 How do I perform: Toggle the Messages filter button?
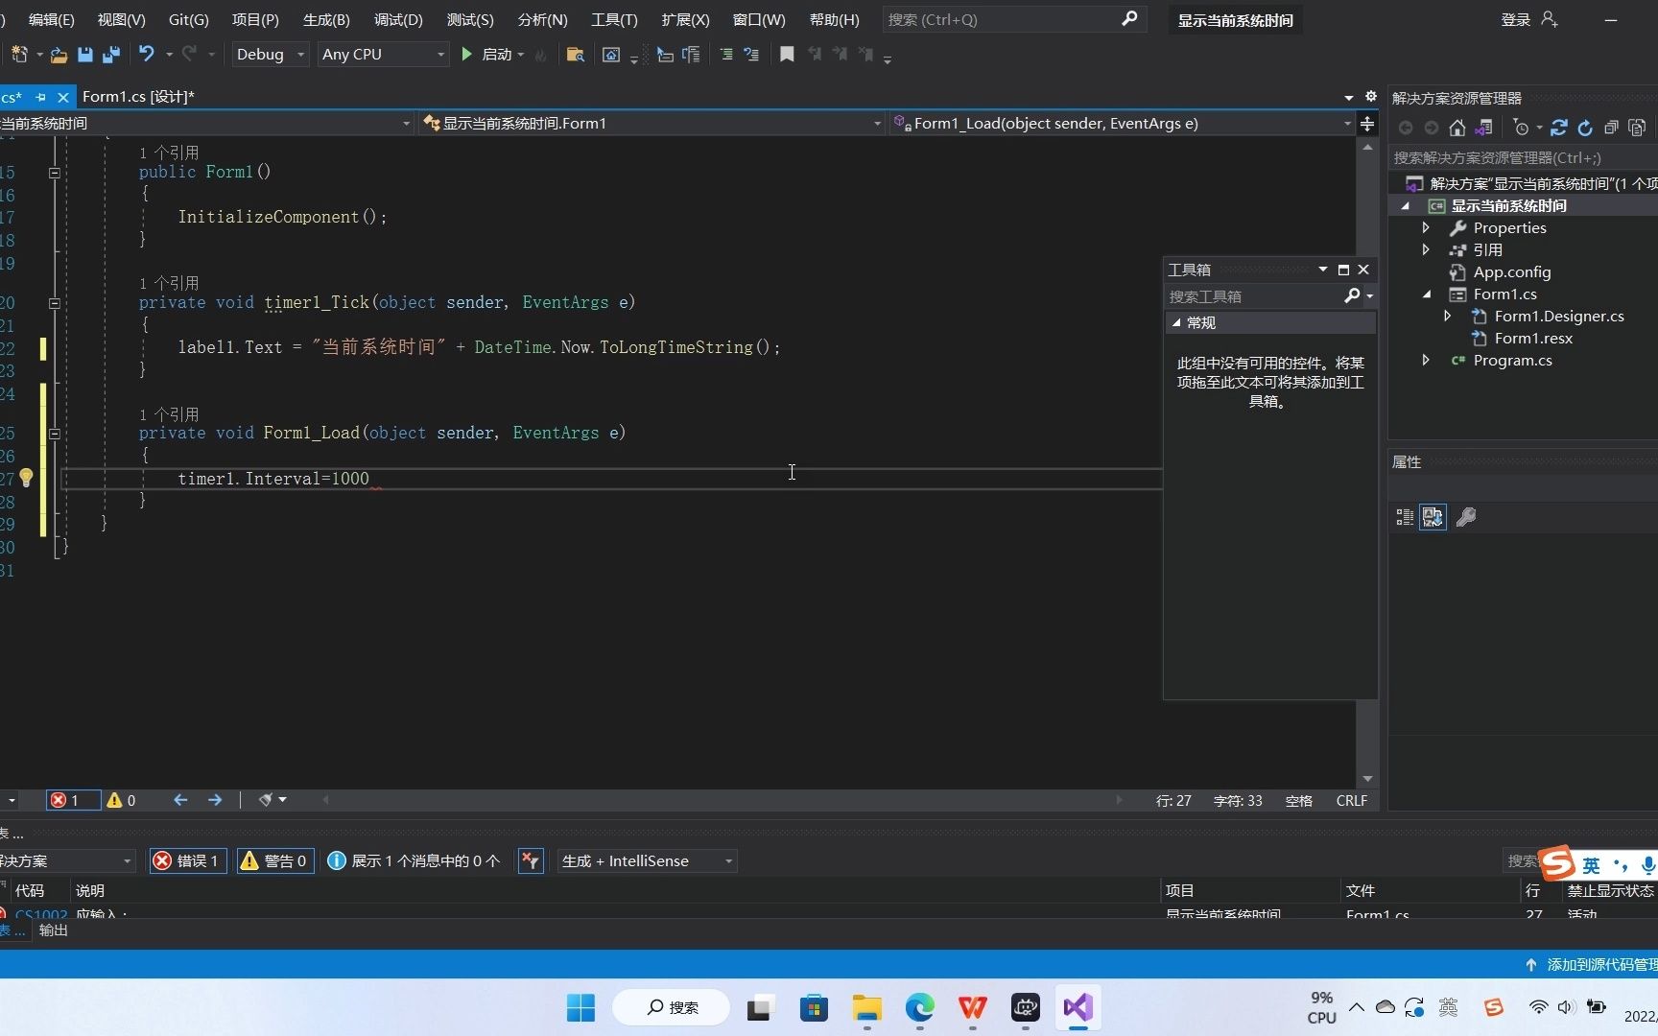414,860
